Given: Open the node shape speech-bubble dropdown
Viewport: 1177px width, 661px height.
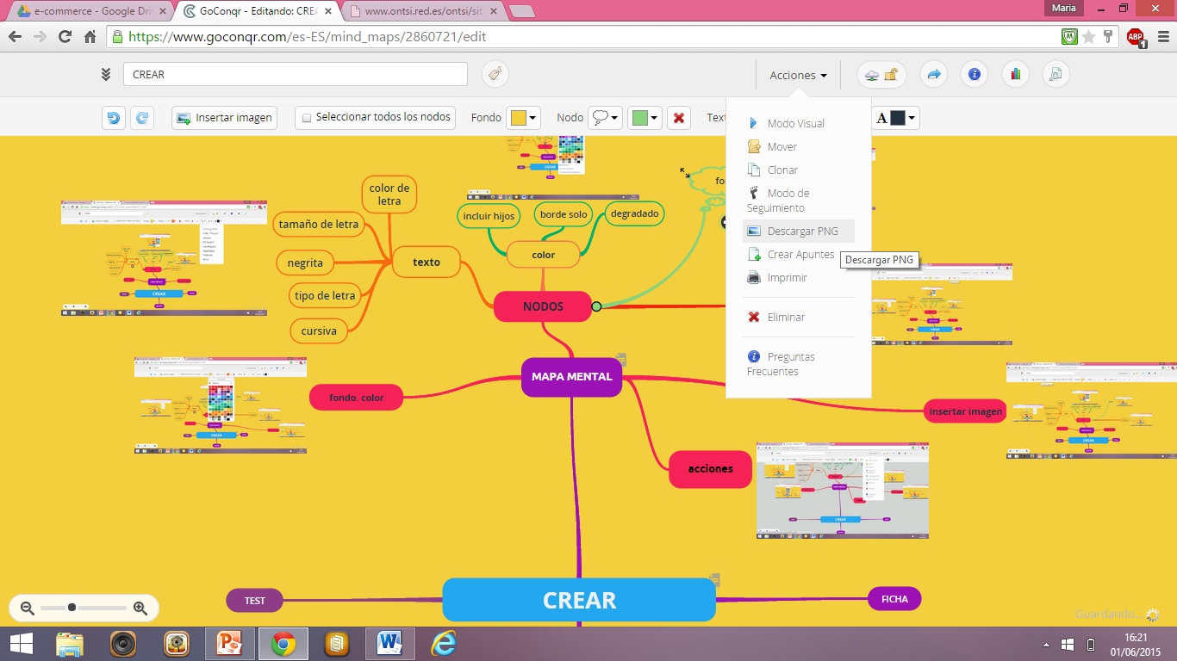Looking at the screenshot, I should pyautogui.click(x=605, y=118).
